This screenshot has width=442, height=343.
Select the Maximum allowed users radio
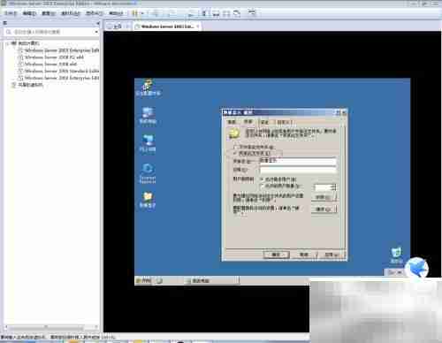(x=278, y=179)
